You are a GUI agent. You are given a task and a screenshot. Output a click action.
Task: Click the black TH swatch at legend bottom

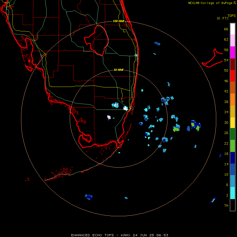[x=233, y=205]
